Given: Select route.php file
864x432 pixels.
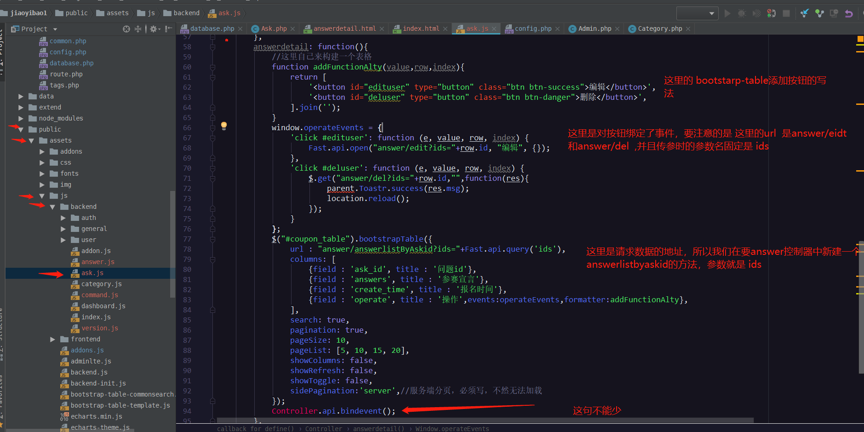Looking at the screenshot, I should click(66, 75).
